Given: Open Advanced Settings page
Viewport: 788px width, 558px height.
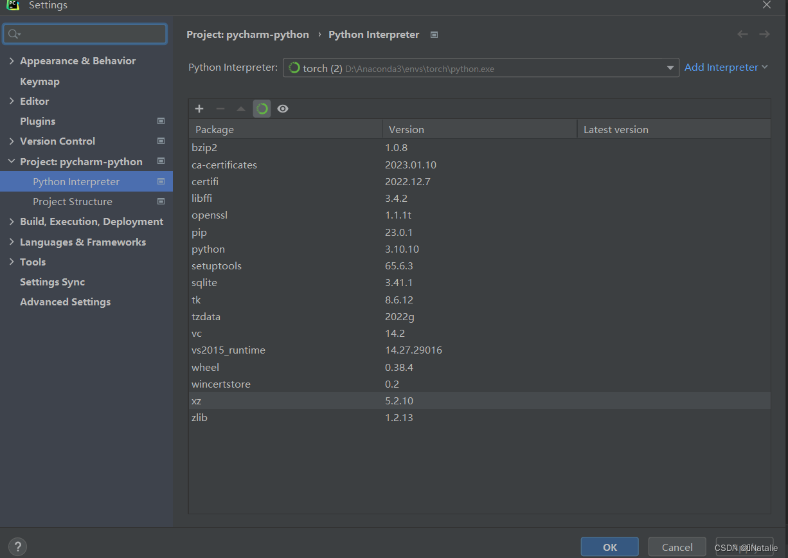Looking at the screenshot, I should (66, 301).
